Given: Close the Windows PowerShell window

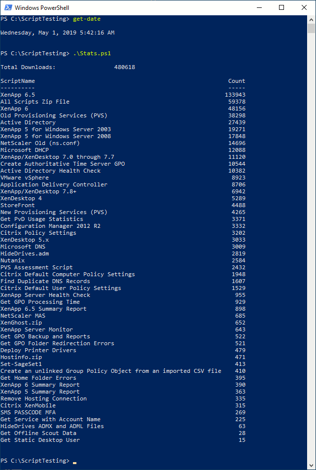Looking at the screenshot, I should coord(304,7).
